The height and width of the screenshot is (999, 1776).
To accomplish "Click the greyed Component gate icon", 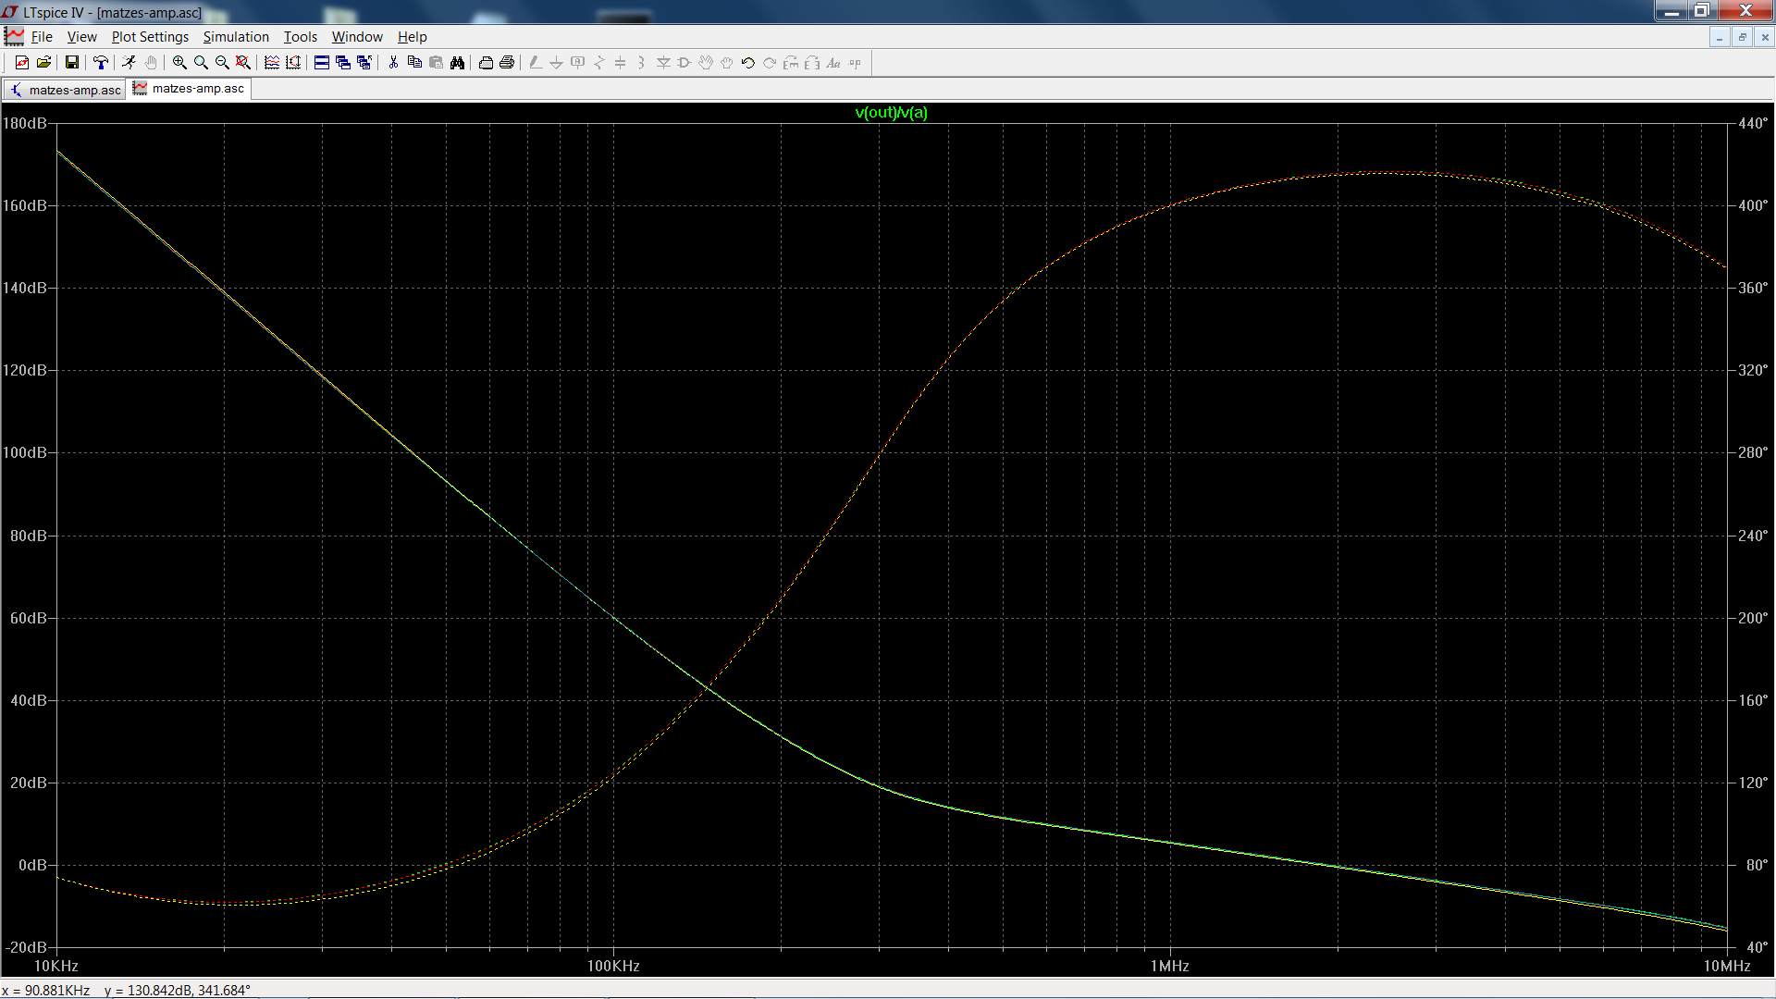I will tap(684, 63).
